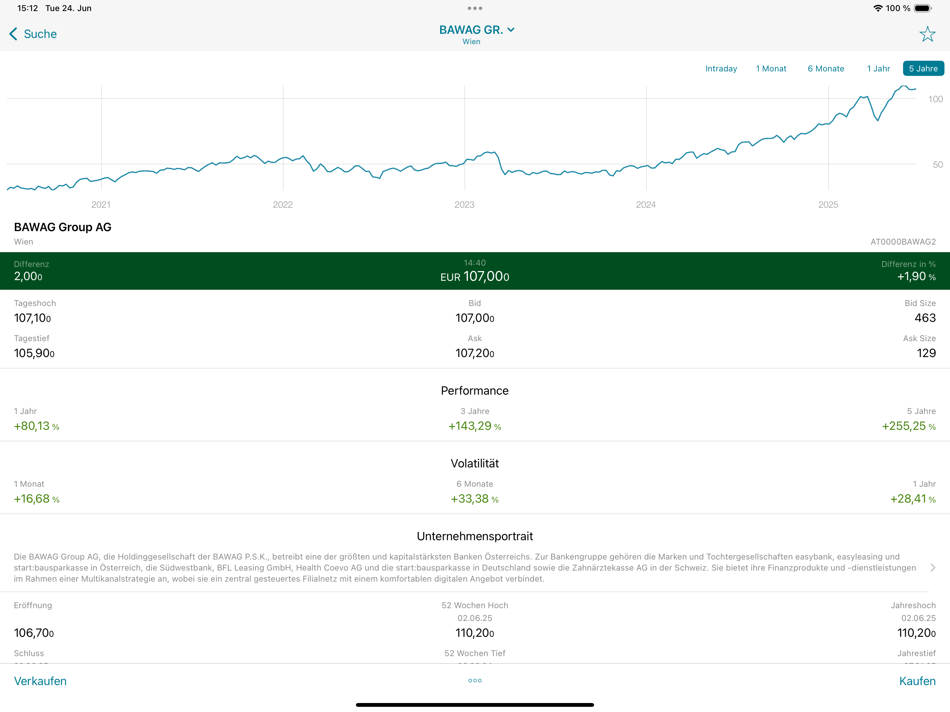The width and height of the screenshot is (950, 712).
Task: Expand the BAWAG GR. exchange dropdown
Action: point(477,30)
